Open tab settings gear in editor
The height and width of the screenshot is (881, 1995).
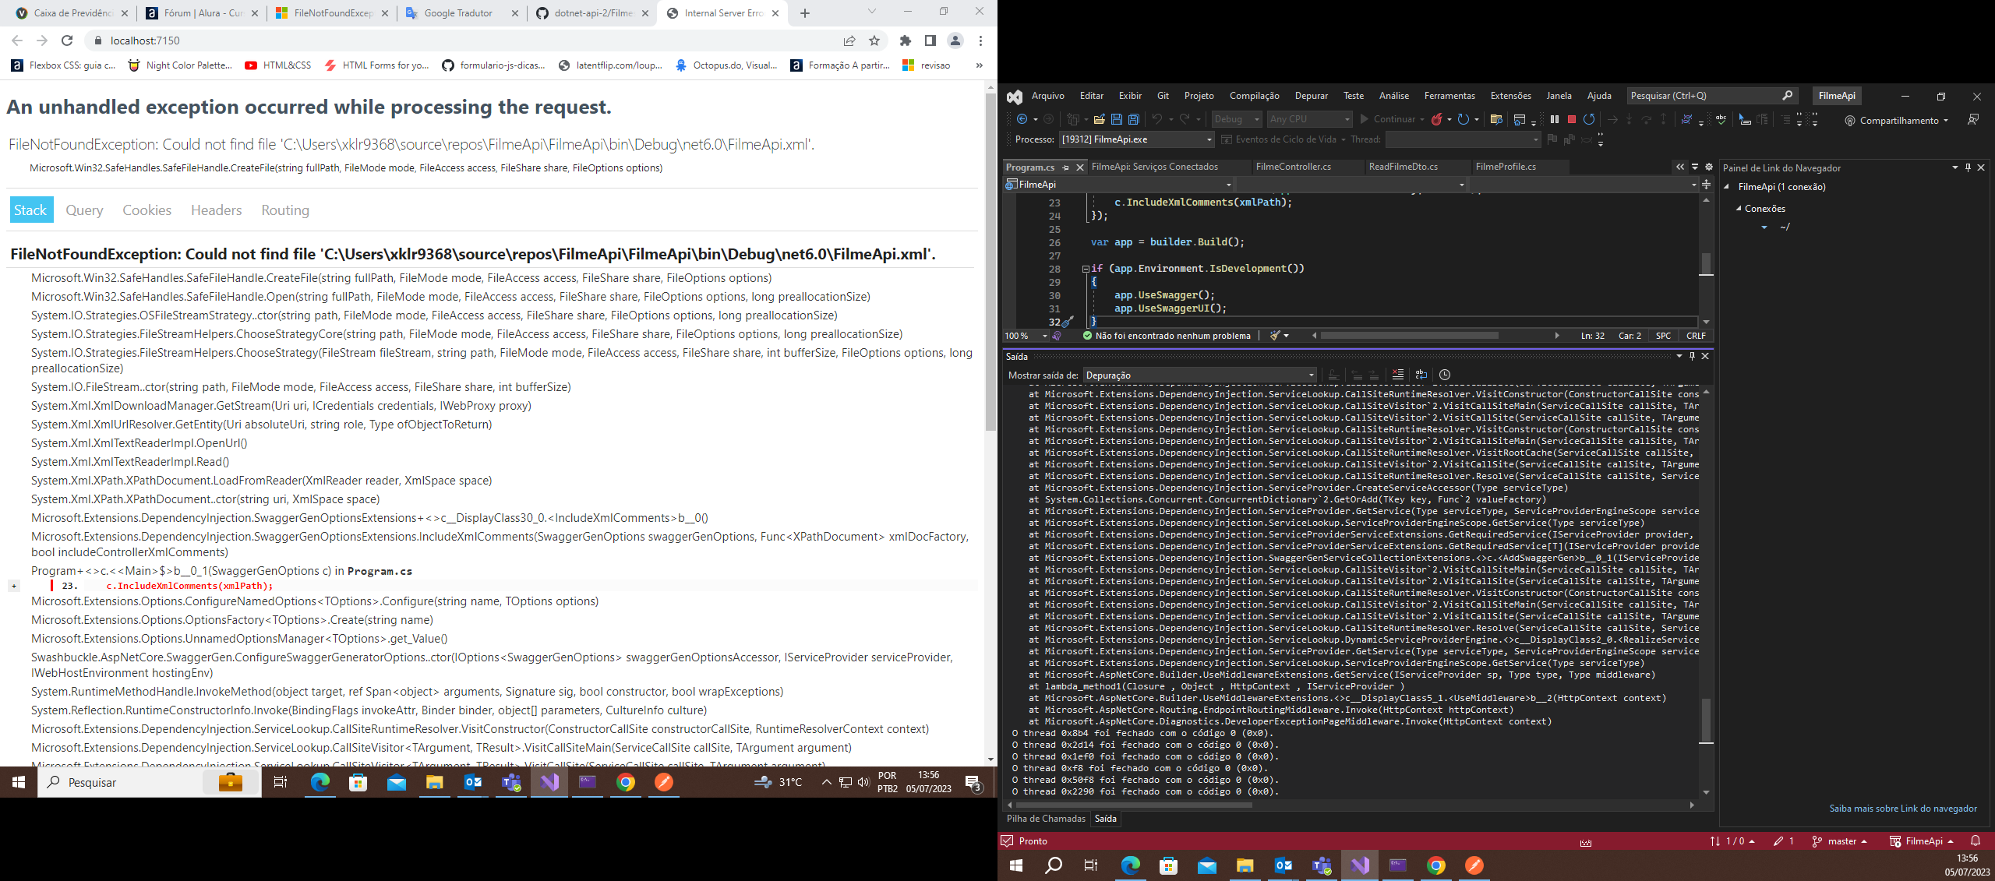1709,167
